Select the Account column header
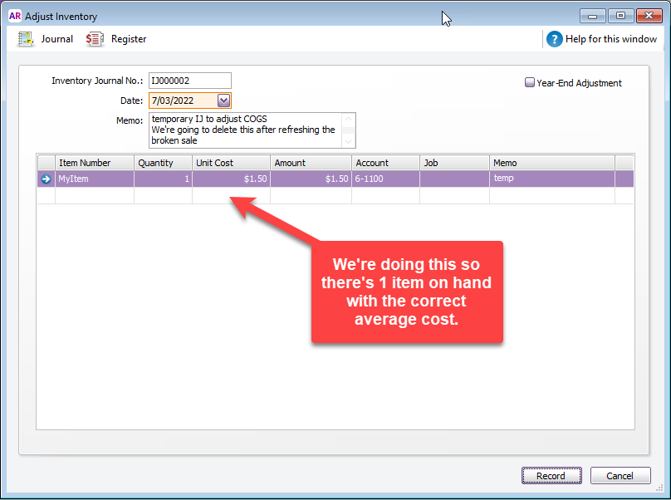The height and width of the screenshot is (500, 671). 385,163
